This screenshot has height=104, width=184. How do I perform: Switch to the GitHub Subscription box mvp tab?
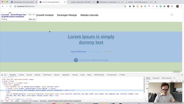coord(24,2)
